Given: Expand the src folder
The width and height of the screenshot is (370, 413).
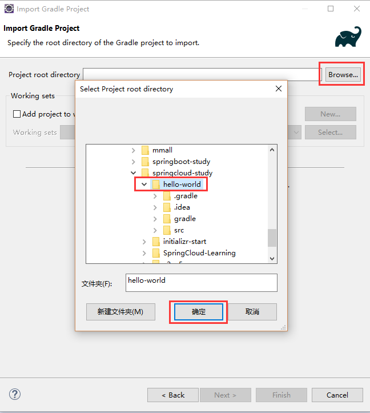Looking at the screenshot, I should click(x=155, y=230).
